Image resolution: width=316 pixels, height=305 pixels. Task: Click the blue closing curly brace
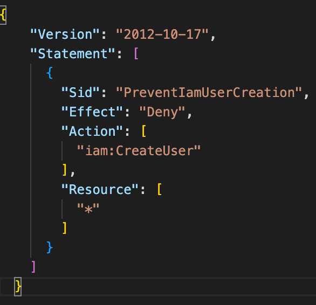tap(50, 247)
